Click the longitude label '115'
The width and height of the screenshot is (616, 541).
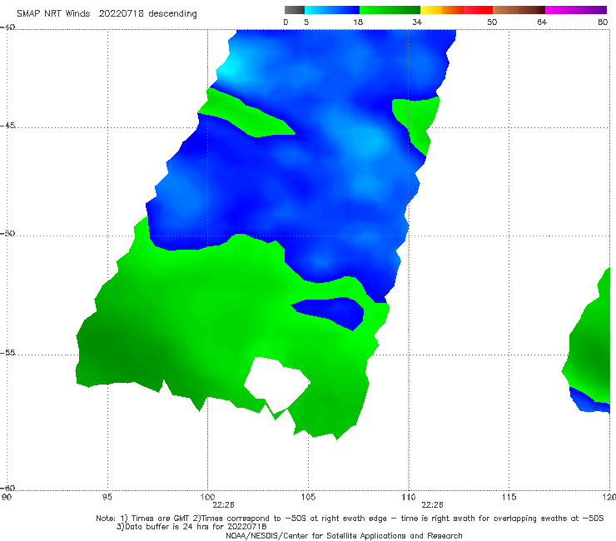[x=509, y=498]
